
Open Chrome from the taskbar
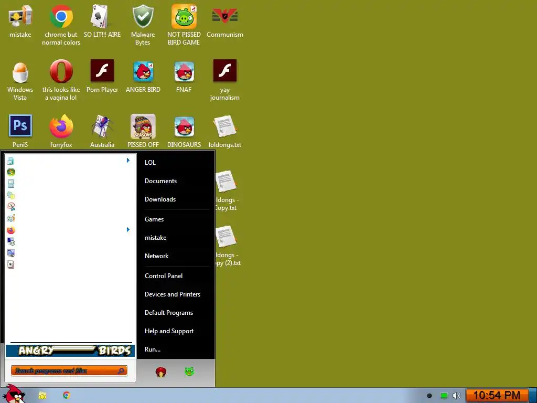click(67, 396)
